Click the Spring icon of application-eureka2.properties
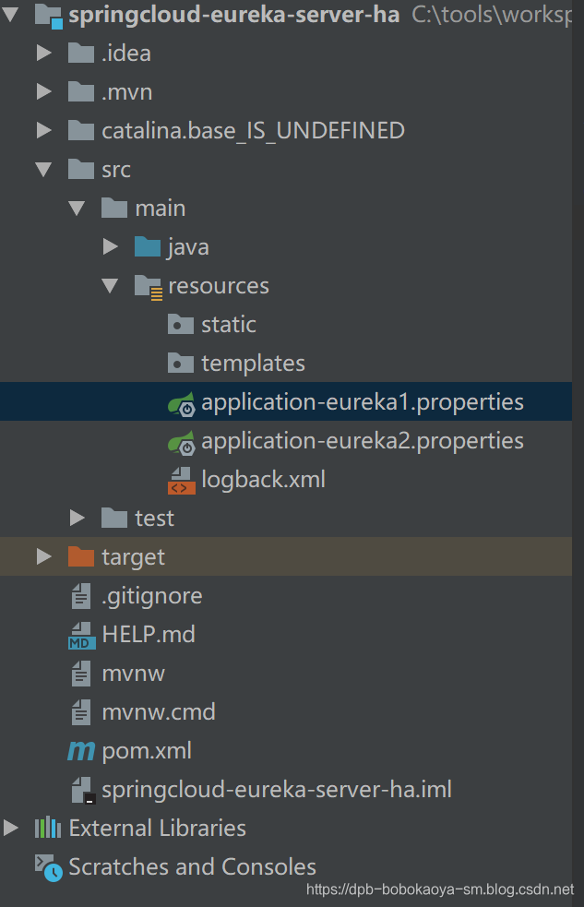Viewport: 584px width, 907px height. tap(182, 442)
